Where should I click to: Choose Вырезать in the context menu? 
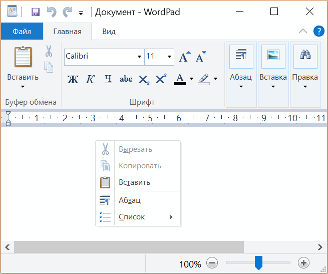point(138,149)
